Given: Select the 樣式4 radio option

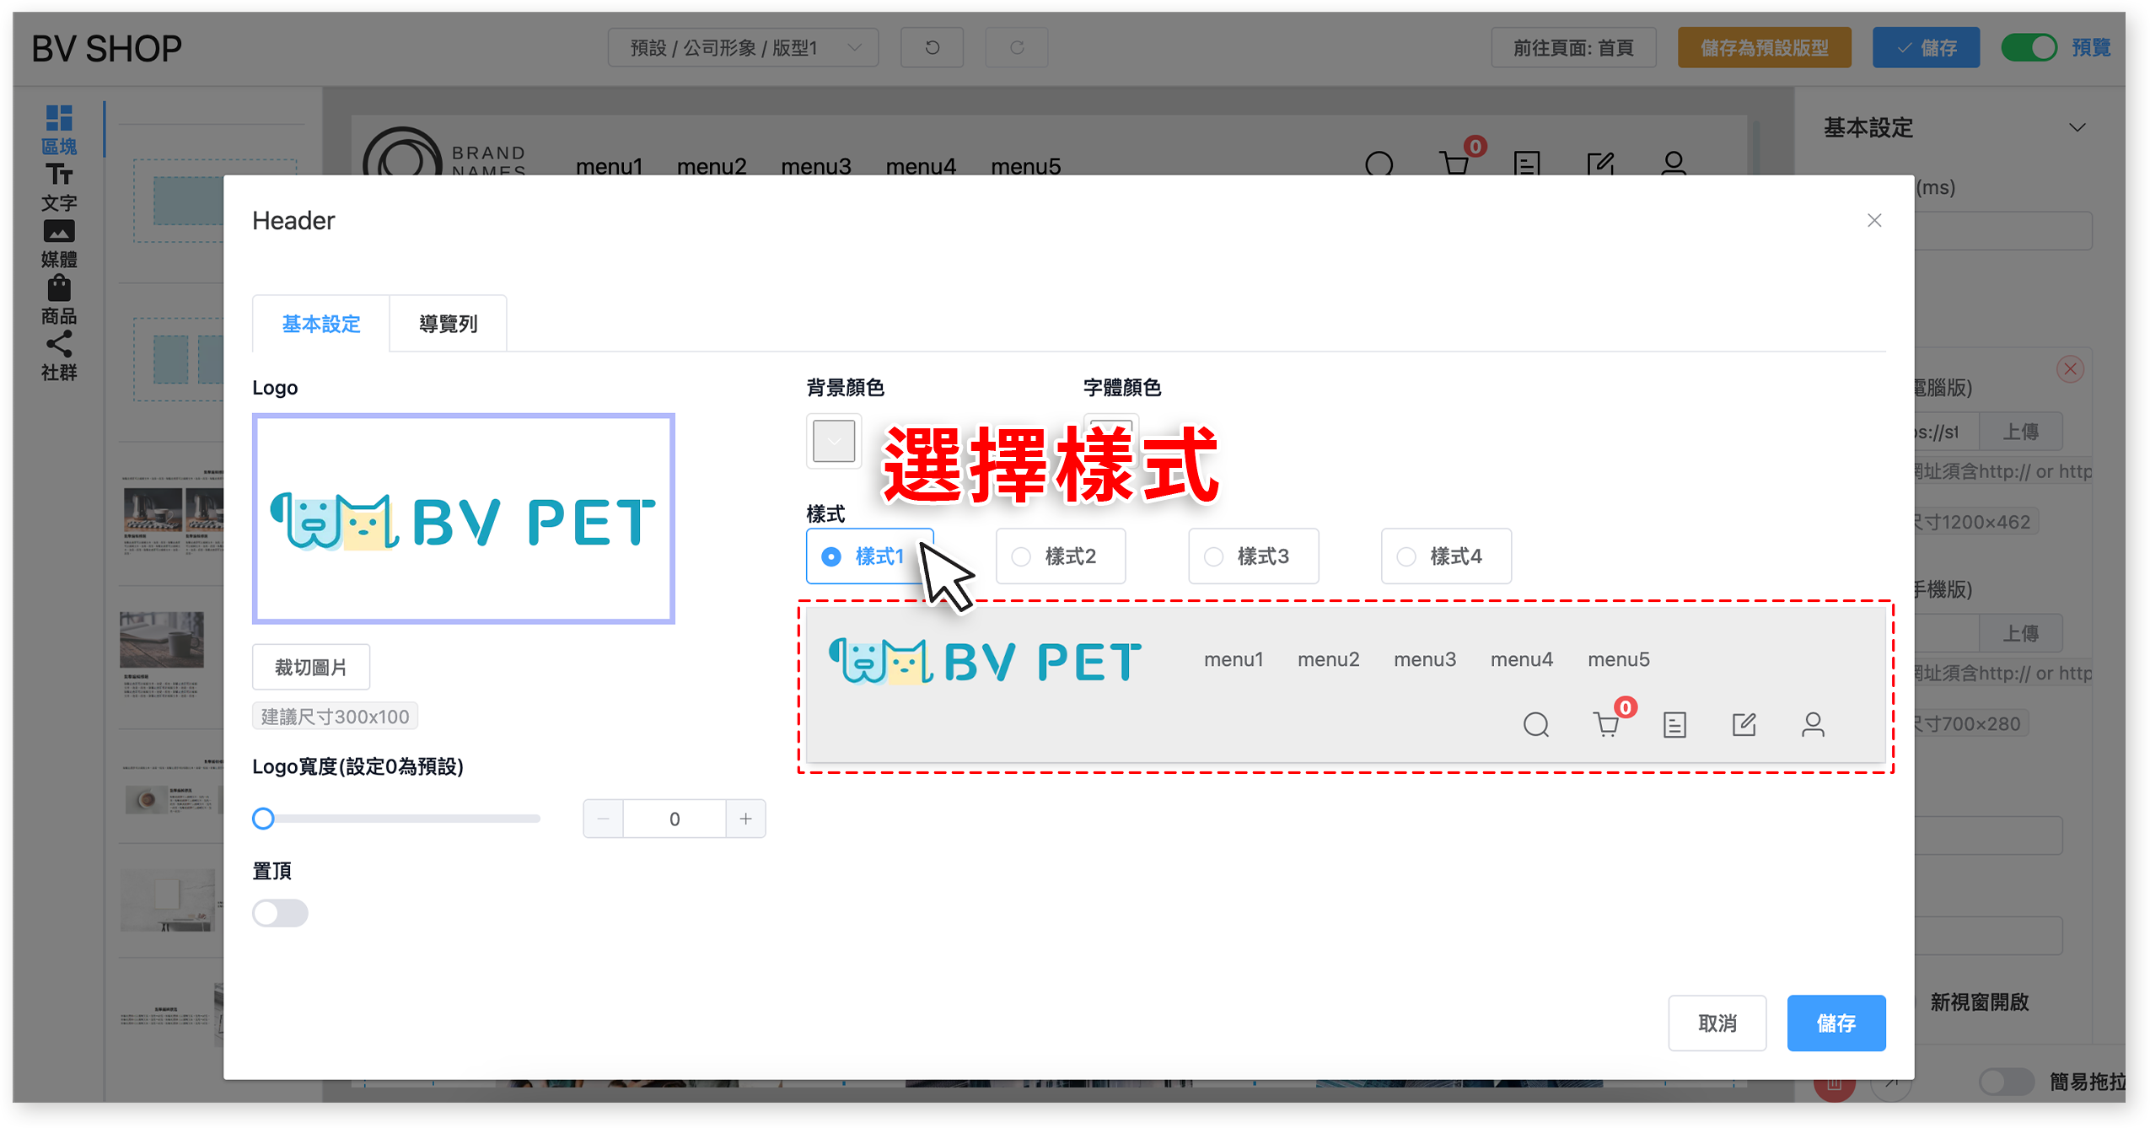Looking at the screenshot, I should pyautogui.click(x=1445, y=556).
